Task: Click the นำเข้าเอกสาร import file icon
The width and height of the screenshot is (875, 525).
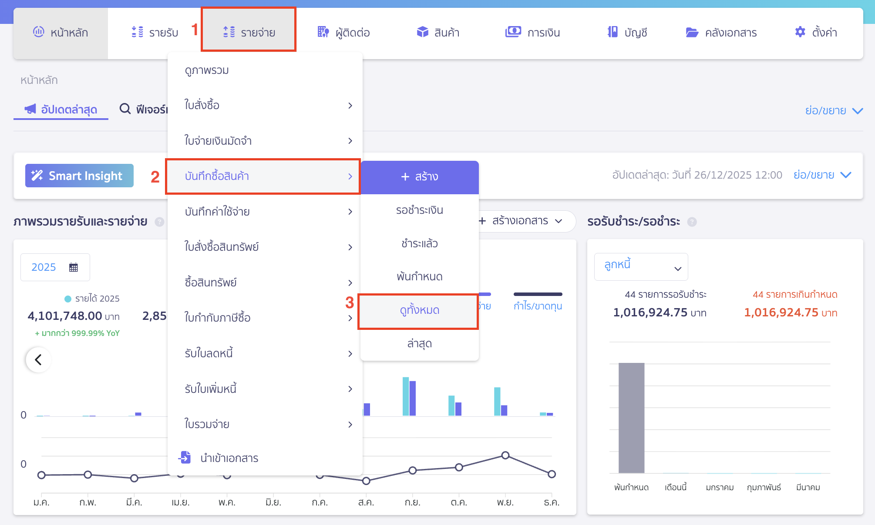Action: coord(185,458)
